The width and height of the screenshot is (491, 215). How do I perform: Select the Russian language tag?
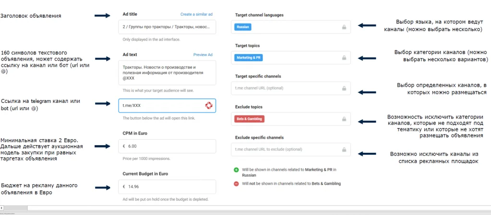tap(243, 27)
